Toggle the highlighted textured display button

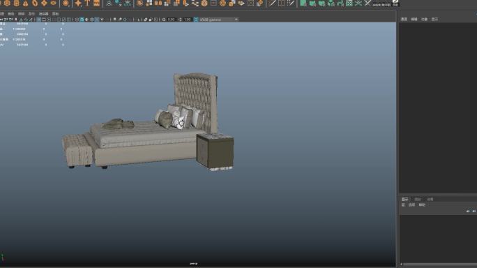point(82,20)
